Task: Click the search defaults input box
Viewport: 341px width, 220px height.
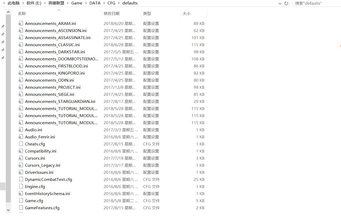Action: click(316, 3)
